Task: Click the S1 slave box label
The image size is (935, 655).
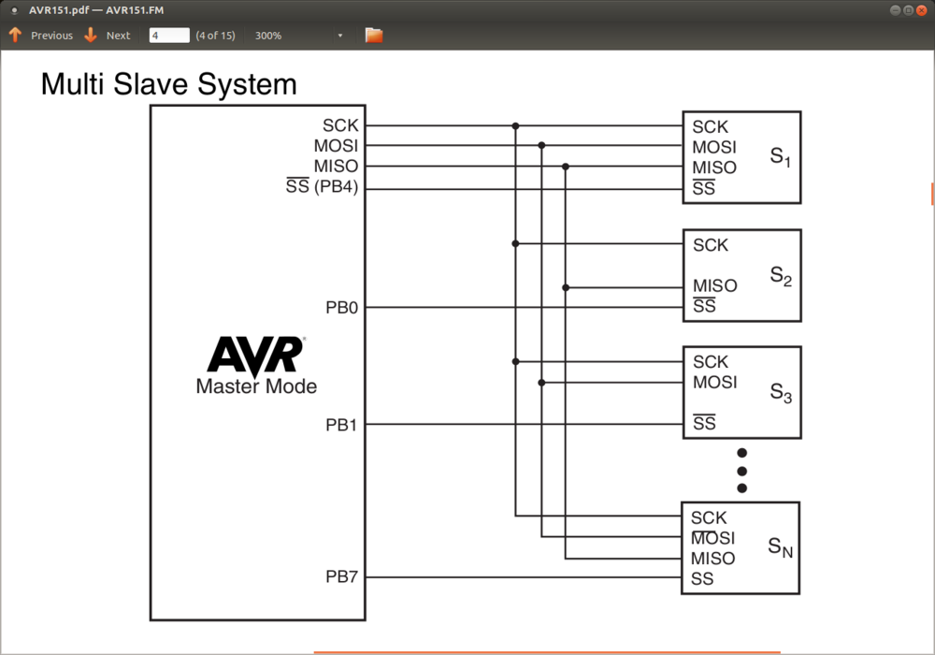Action: [781, 157]
